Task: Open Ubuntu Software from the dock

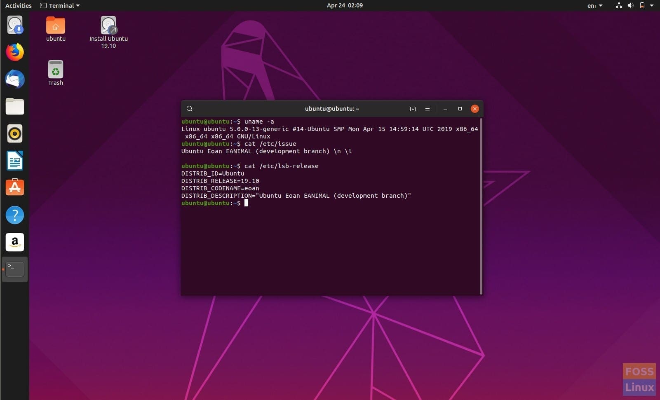Action: click(15, 187)
